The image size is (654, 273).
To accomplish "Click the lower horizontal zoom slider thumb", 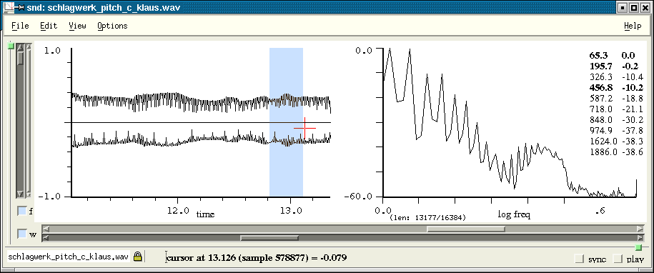I will tap(269, 238).
